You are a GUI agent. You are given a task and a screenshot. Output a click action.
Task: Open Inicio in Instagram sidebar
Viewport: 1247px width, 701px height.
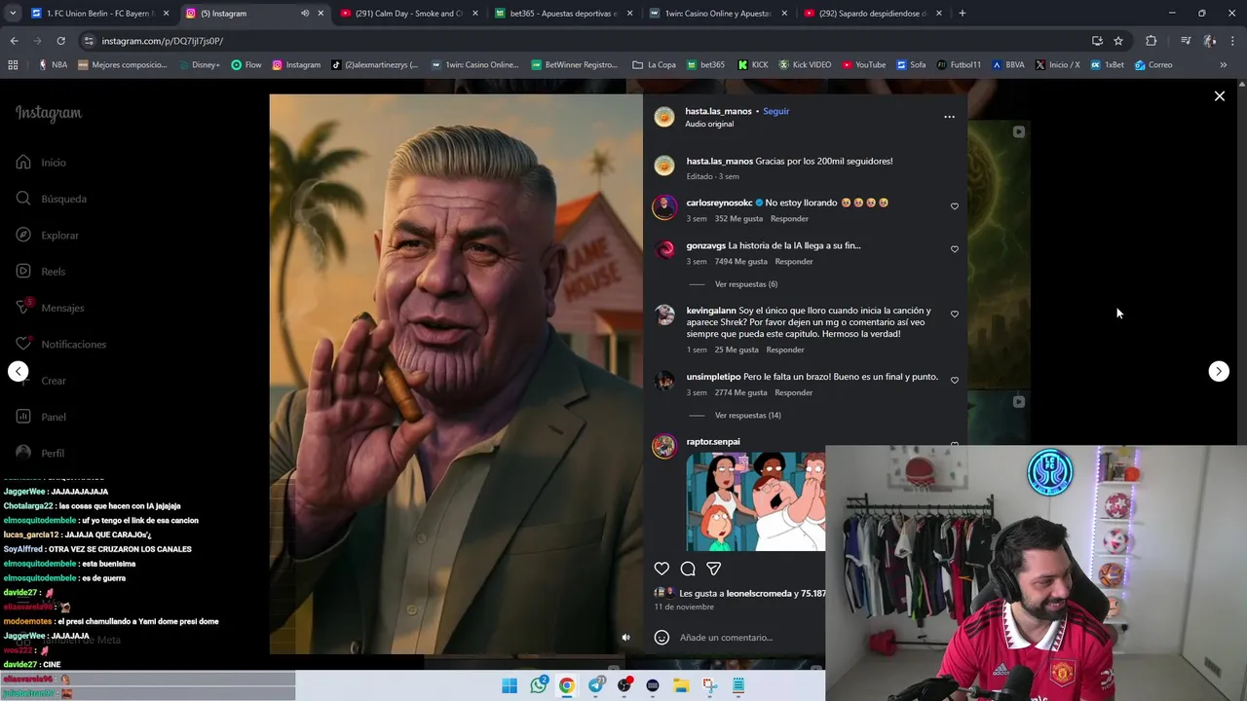click(x=41, y=163)
